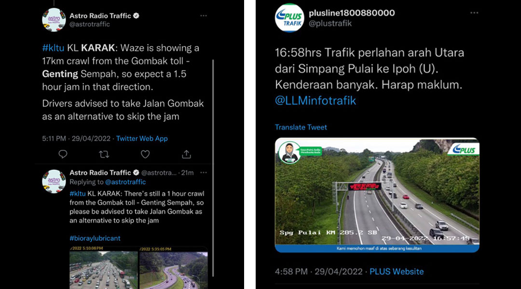Open avatar of the reply tweet

(x=54, y=181)
